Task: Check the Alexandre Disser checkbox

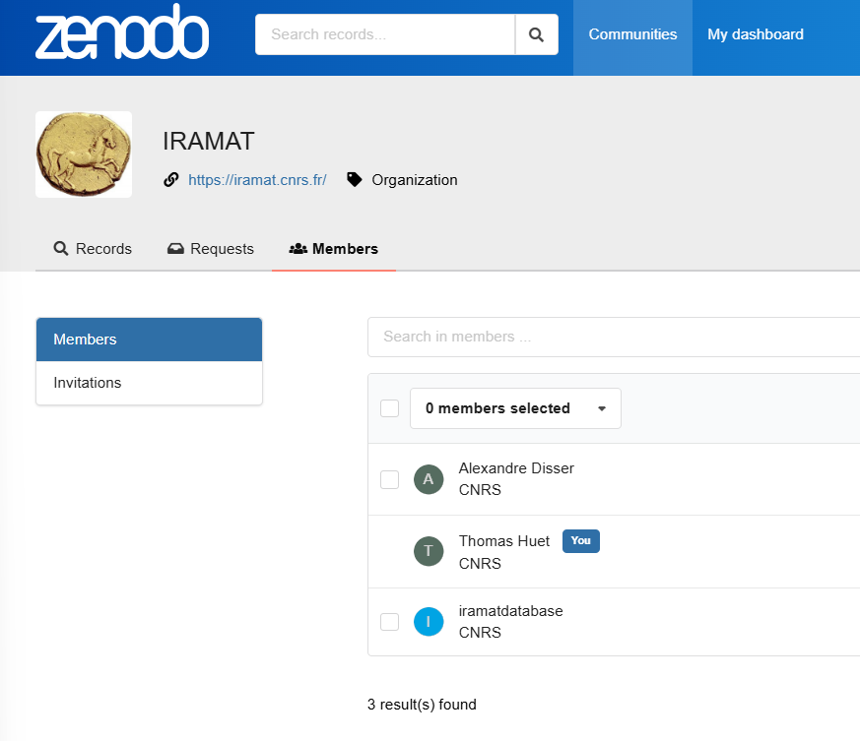Action: pos(389,479)
